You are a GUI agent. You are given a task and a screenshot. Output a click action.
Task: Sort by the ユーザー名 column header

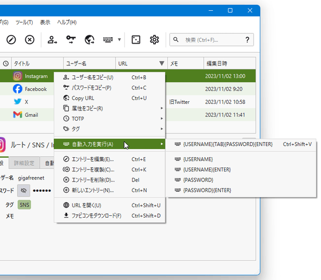point(89,64)
